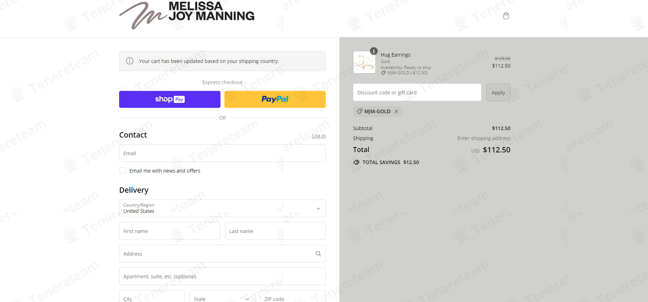Focus the First name field
Image resolution: width=648 pixels, height=302 pixels.
[169, 231]
